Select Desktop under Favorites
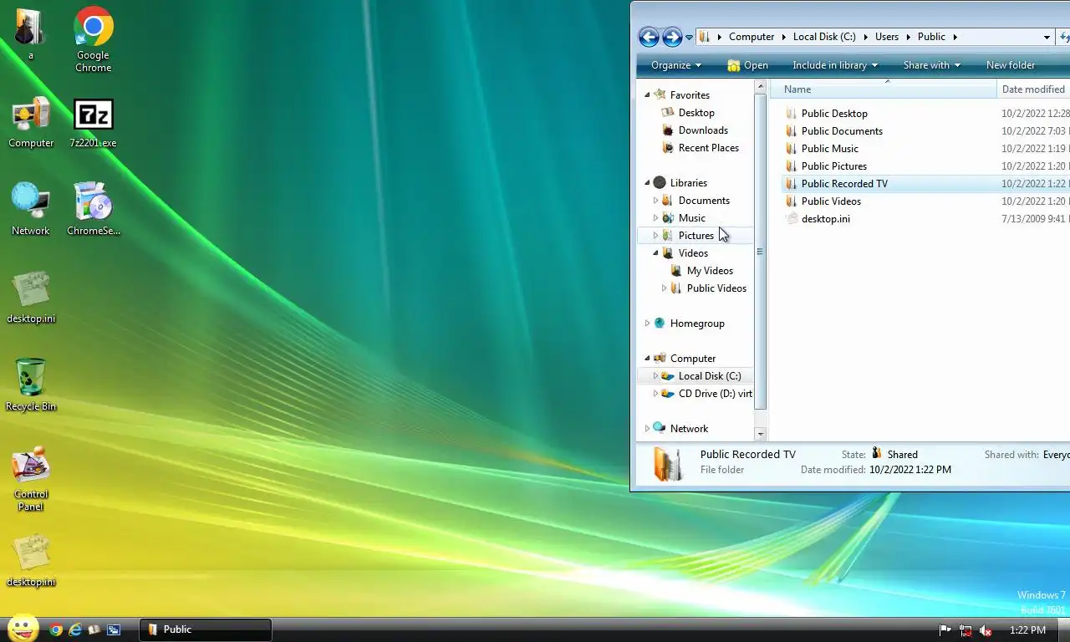1070x642 pixels. pos(696,113)
